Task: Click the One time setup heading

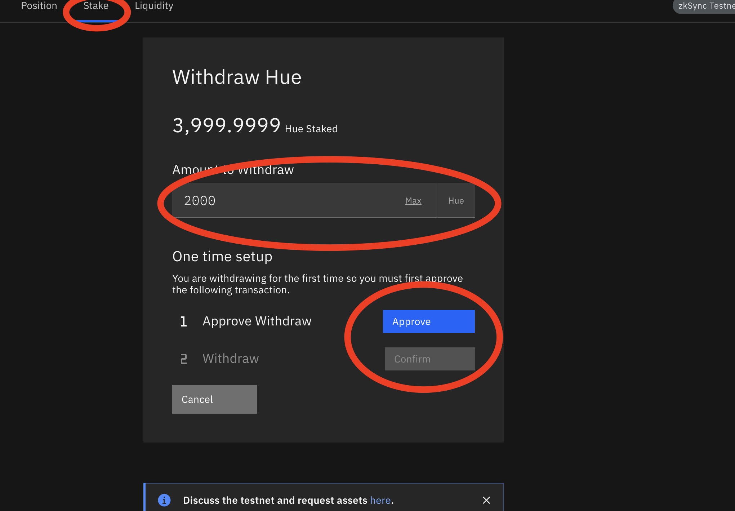Action: [x=222, y=257]
